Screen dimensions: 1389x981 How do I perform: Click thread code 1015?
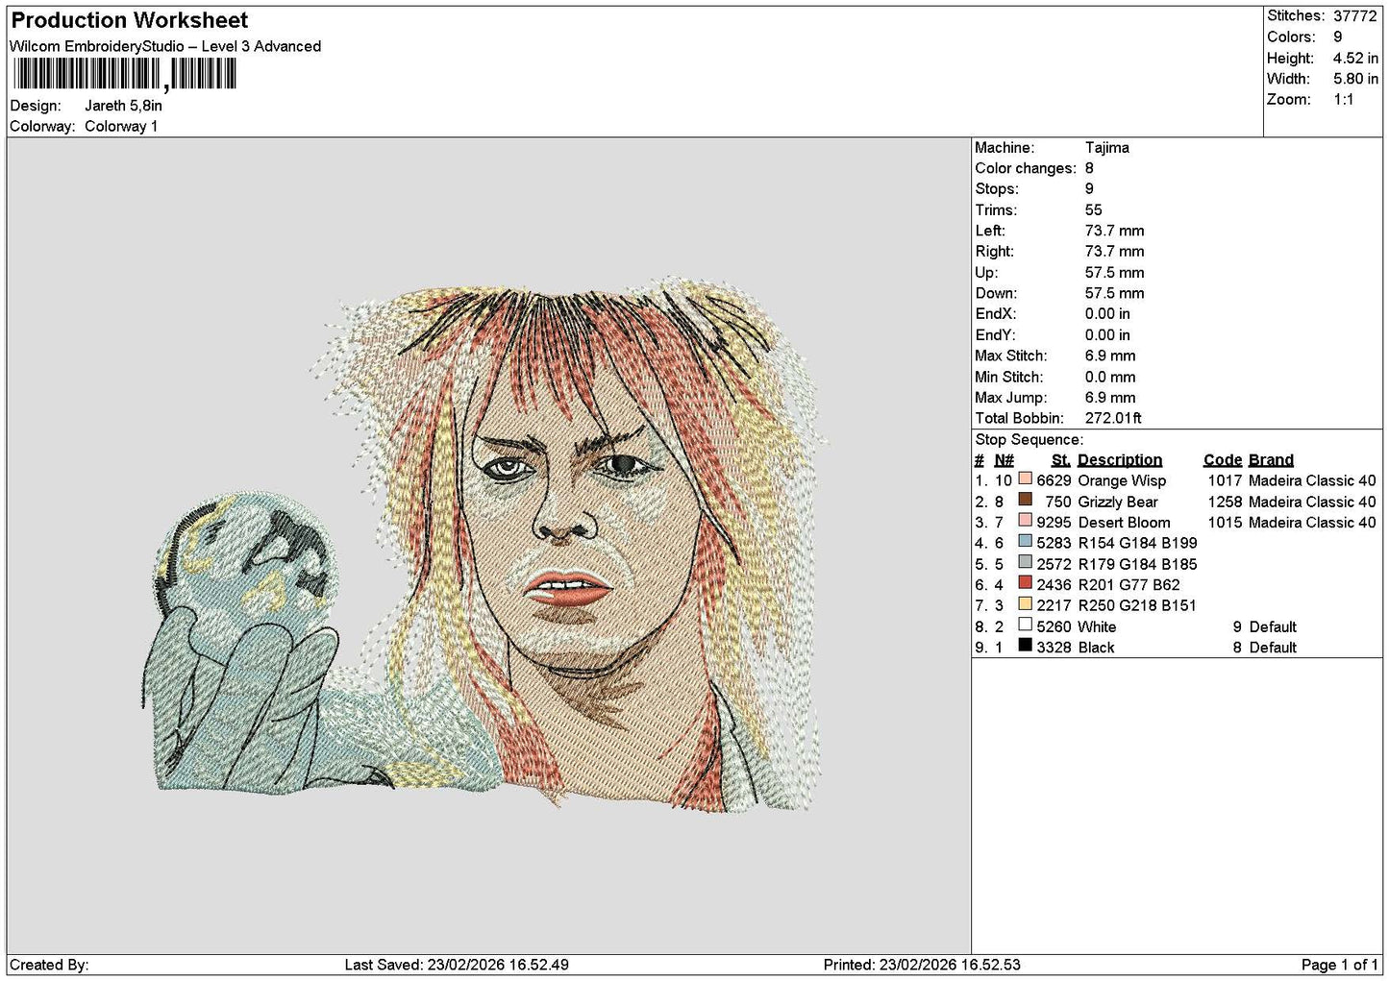1225,523
